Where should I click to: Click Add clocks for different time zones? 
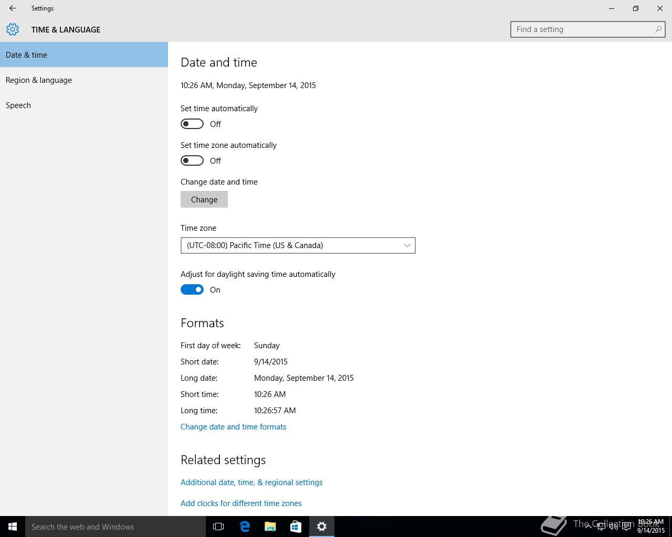coord(241,503)
